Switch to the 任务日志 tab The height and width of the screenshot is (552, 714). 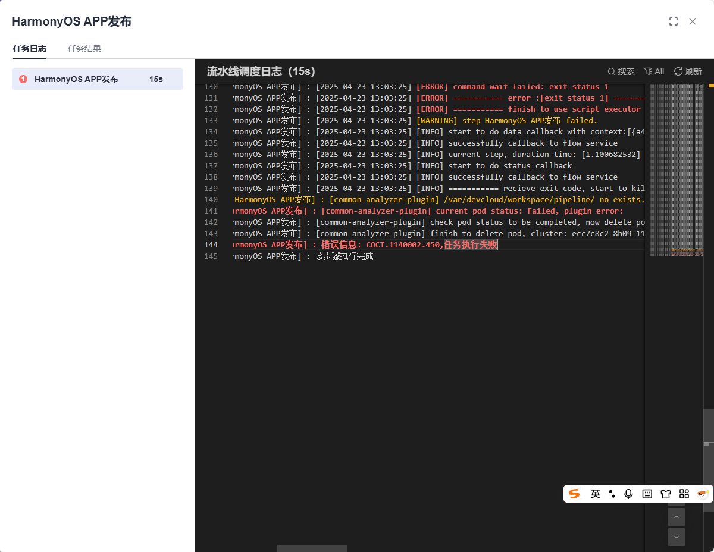(29, 49)
